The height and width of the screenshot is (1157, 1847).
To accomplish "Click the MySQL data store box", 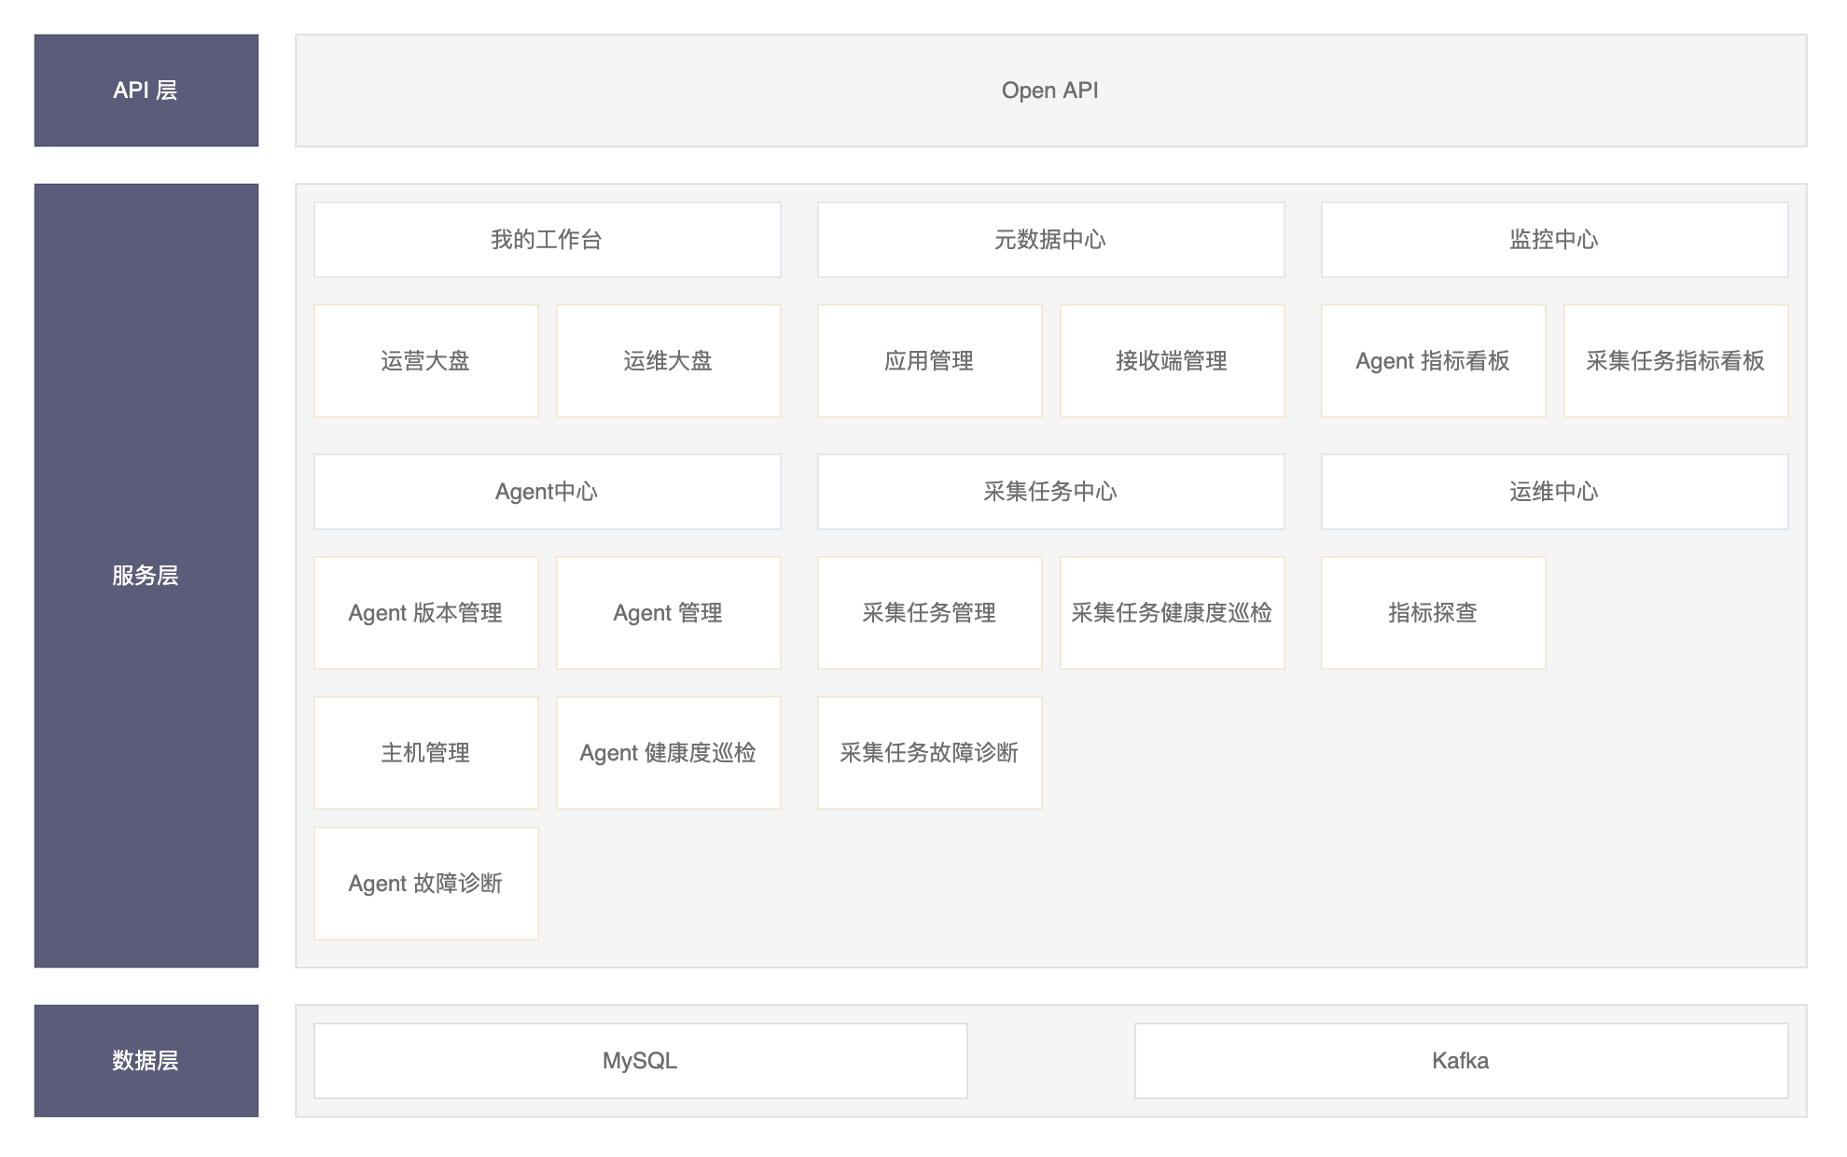I will click(x=640, y=1061).
